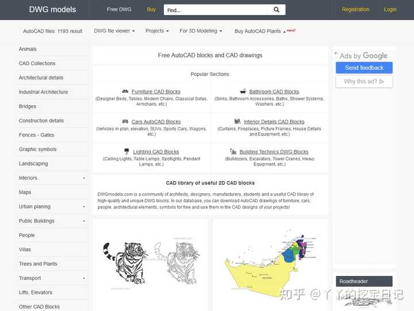Click the Free AutoCAD blocks and CAD drawings heading
The width and height of the screenshot is (414, 311).
click(x=210, y=55)
